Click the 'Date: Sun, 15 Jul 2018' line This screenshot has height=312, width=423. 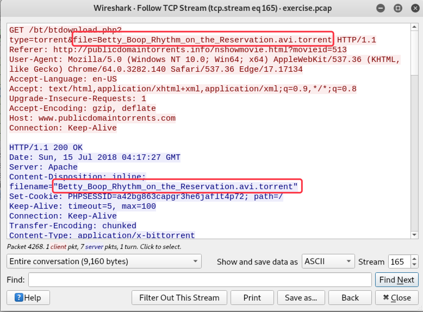pos(95,157)
